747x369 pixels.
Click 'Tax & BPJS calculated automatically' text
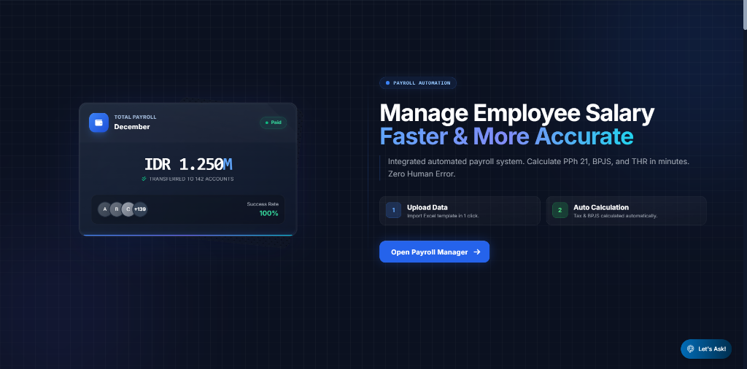point(616,216)
